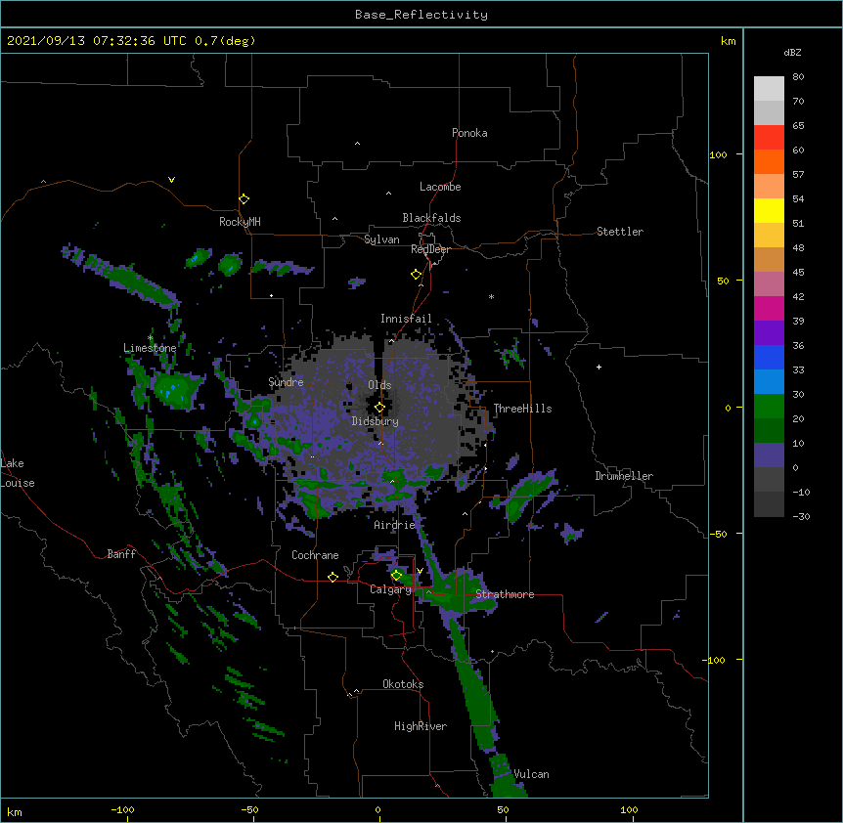Image resolution: width=843 pixels, height=823 pixels.
Task: Click the Didsbury label
Action: click(376, 421)
